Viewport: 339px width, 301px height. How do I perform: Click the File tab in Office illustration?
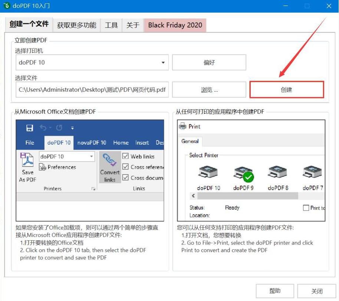click(x=30, y=143)
